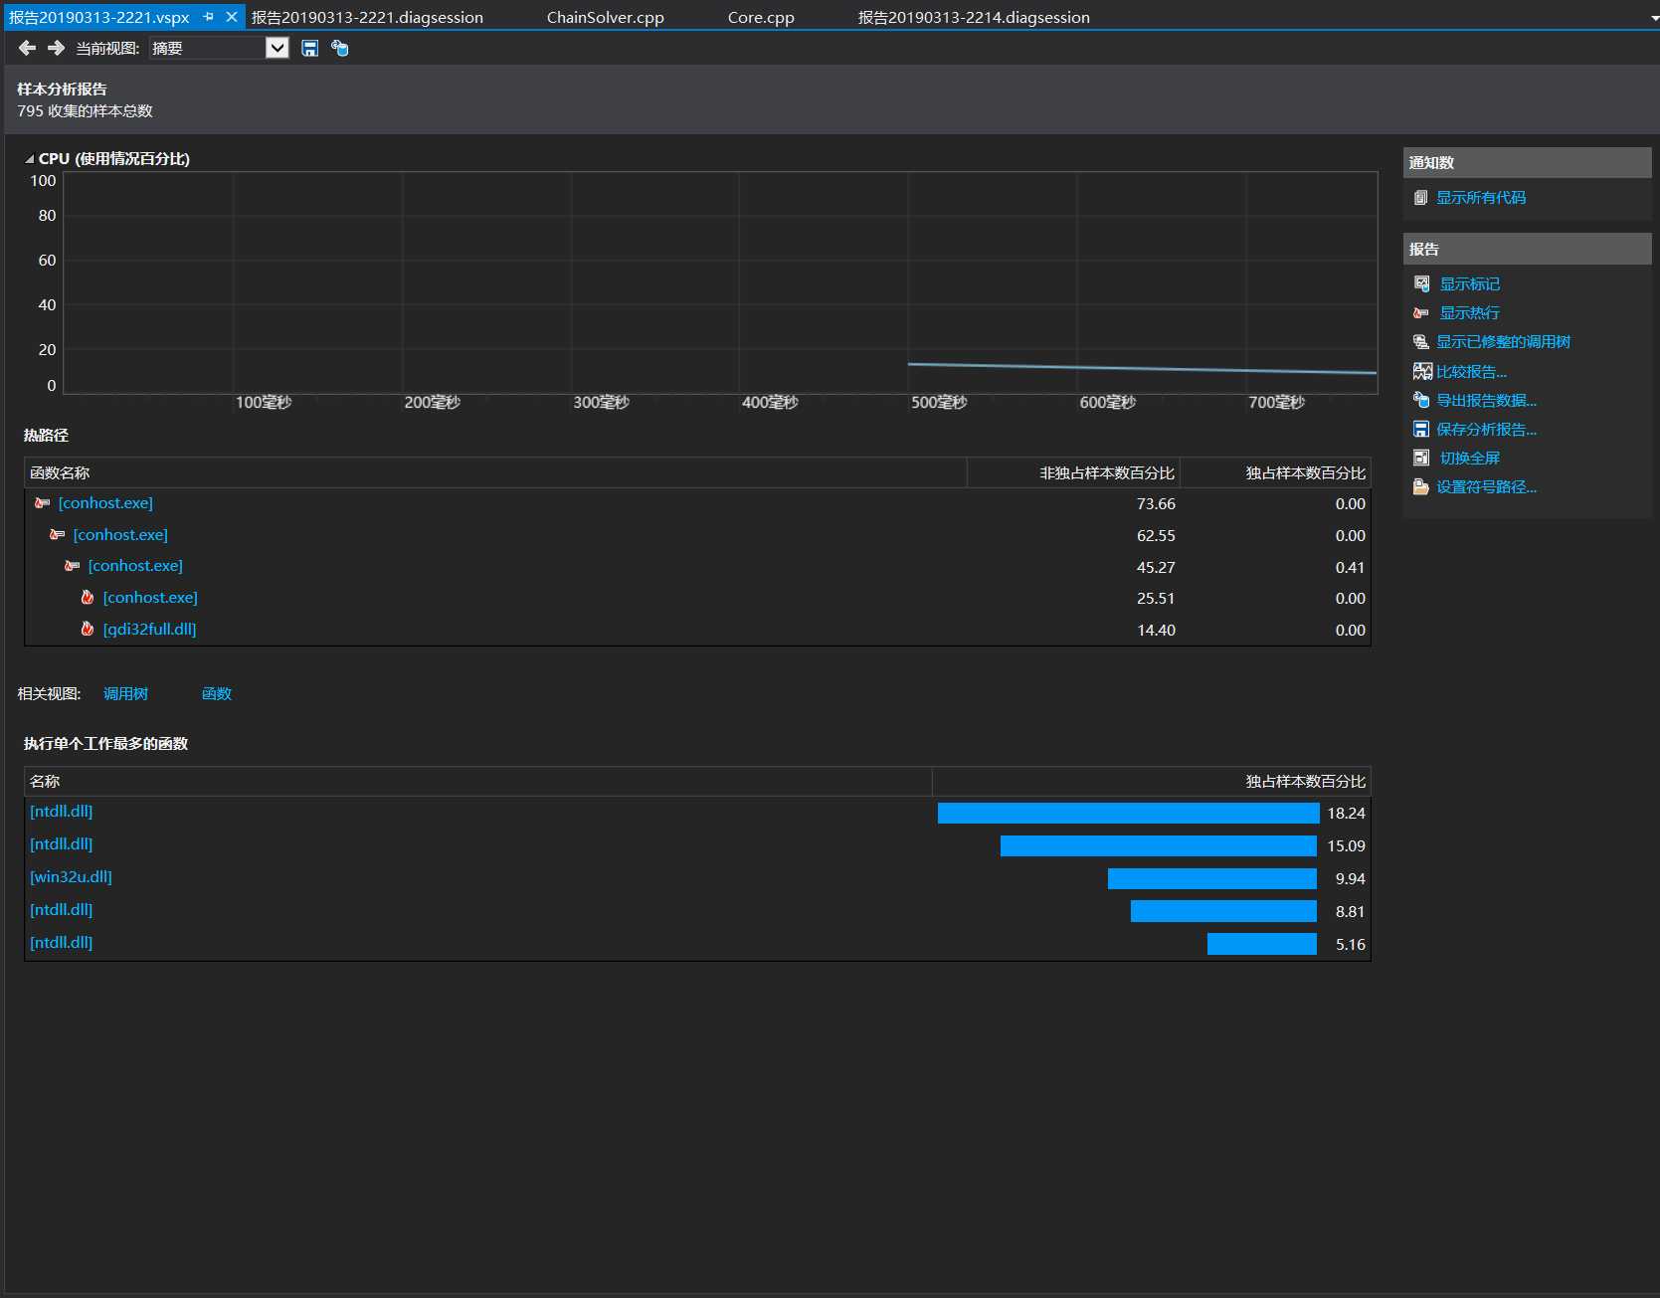The image size is (1660, 1298).
Task: Click hot path 独占样本数百分比 column header
Action: coord(1276,473)
